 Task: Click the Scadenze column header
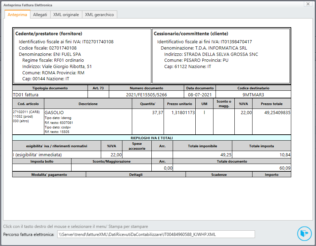pyautogui.click(x=219, y=174)
